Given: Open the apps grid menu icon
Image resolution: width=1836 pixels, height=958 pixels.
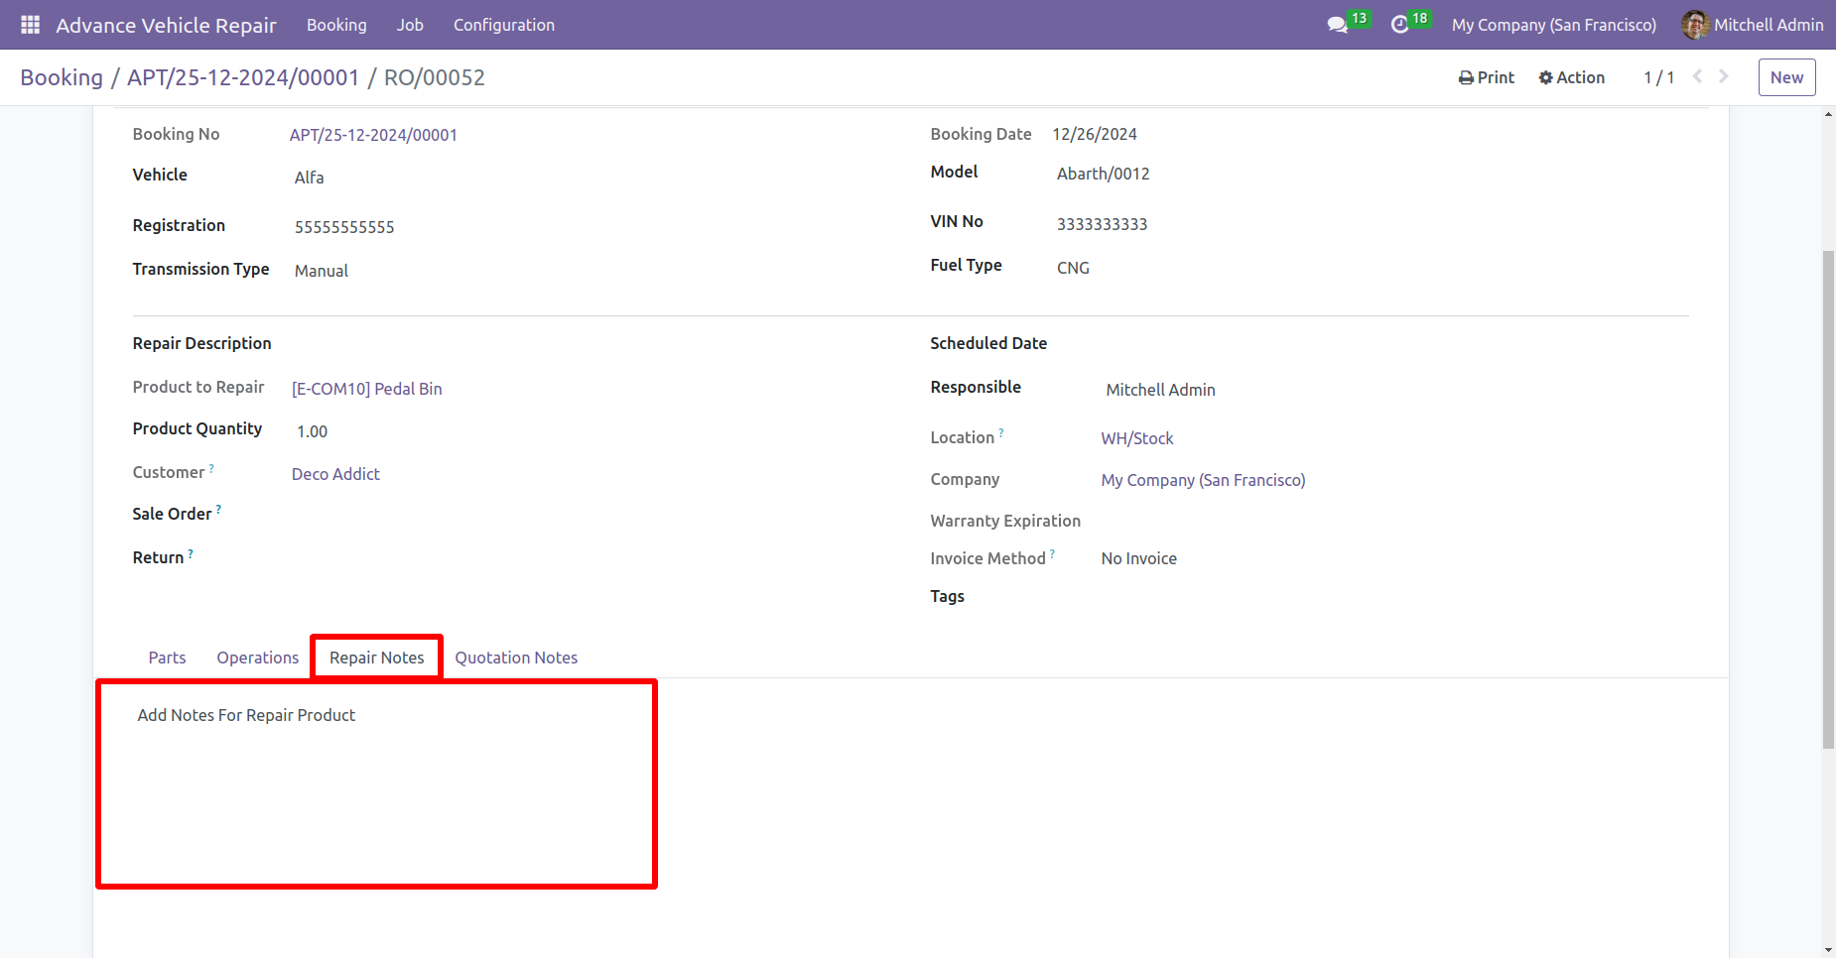Looking at the screenshot, I should 31,25.
